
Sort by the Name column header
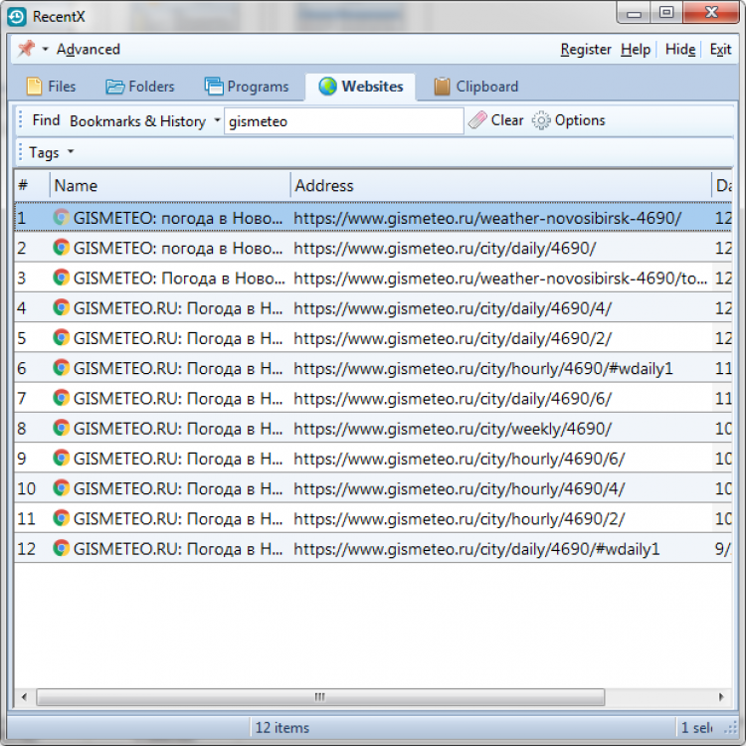pos(170,185)
